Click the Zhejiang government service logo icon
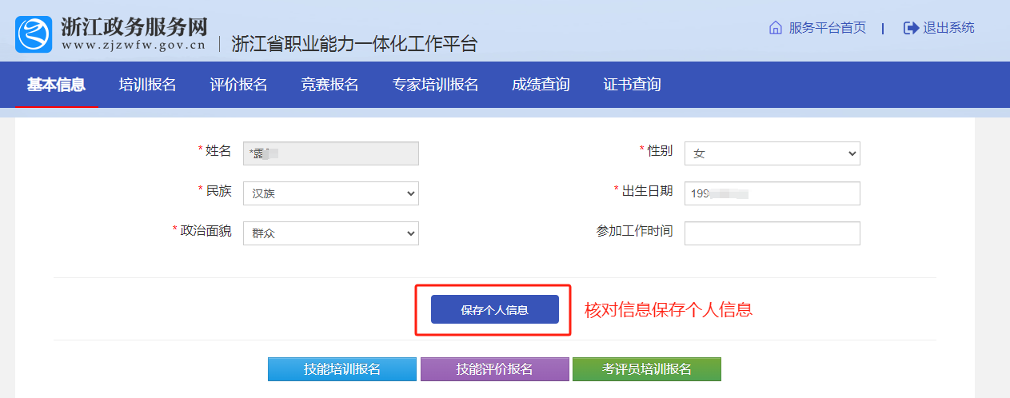The image size is (1010, 398). pos(34,34)
